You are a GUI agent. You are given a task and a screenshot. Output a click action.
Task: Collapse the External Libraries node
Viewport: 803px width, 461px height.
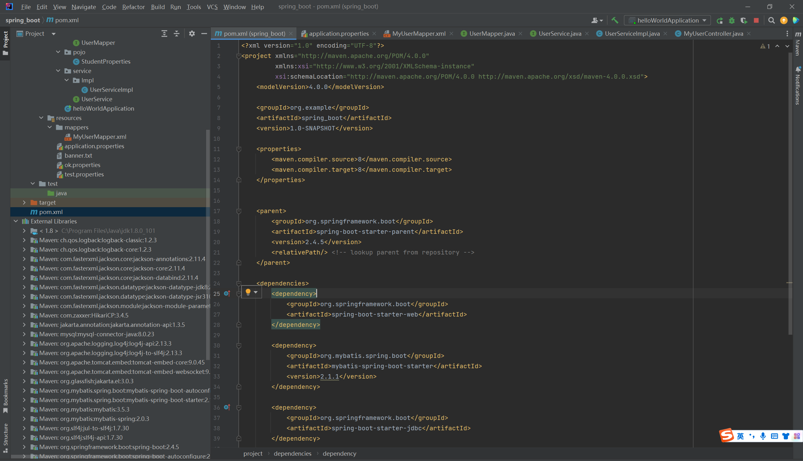tap(16, 221)
